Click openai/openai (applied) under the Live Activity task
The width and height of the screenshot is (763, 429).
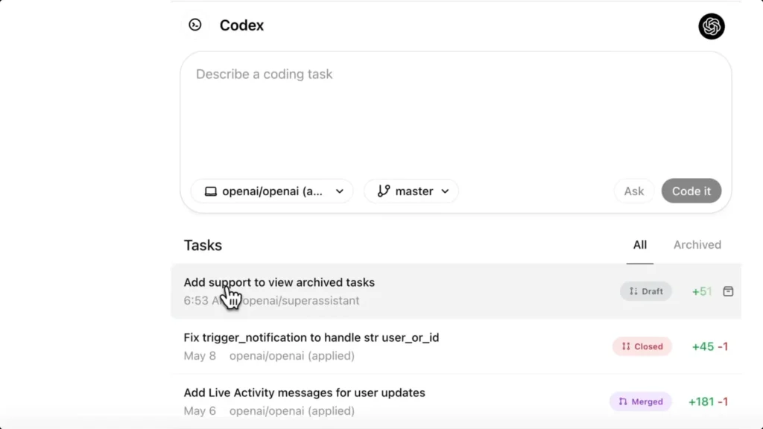292,411
